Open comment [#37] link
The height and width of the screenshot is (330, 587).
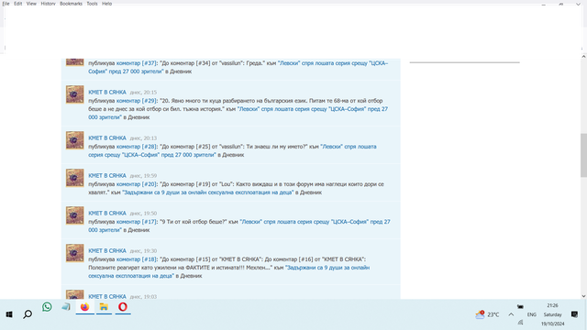pos(137,63)
